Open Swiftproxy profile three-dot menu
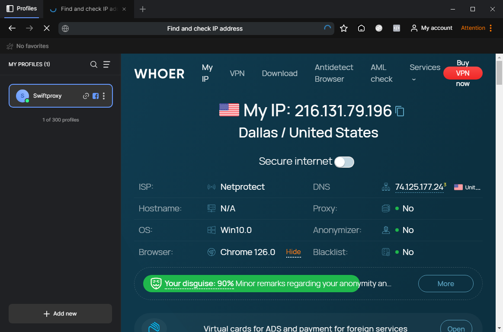The height and width of the screenshot is (332, 503). [x=104, y=96]
